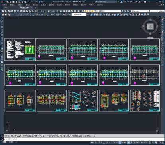Open the Express menu
Image resolution: width=165 pixels, height=145 pixels.
pos(100,5)
